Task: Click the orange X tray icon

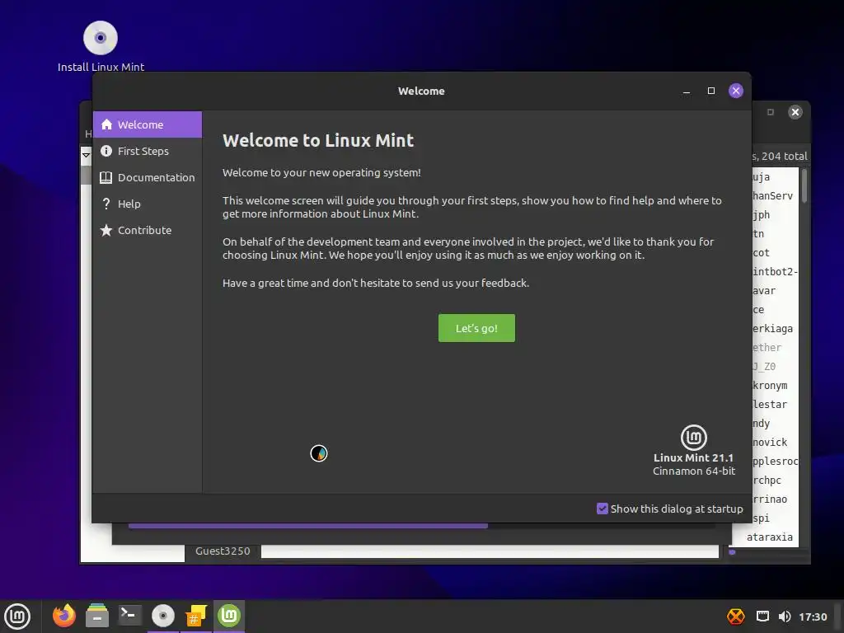Action: (736, 617)
